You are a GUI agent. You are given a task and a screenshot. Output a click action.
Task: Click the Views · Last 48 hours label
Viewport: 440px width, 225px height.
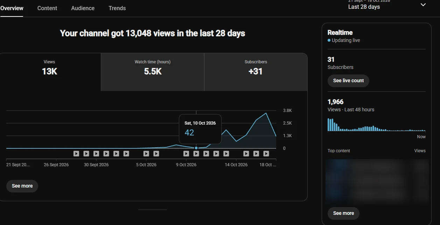point(351,110)
